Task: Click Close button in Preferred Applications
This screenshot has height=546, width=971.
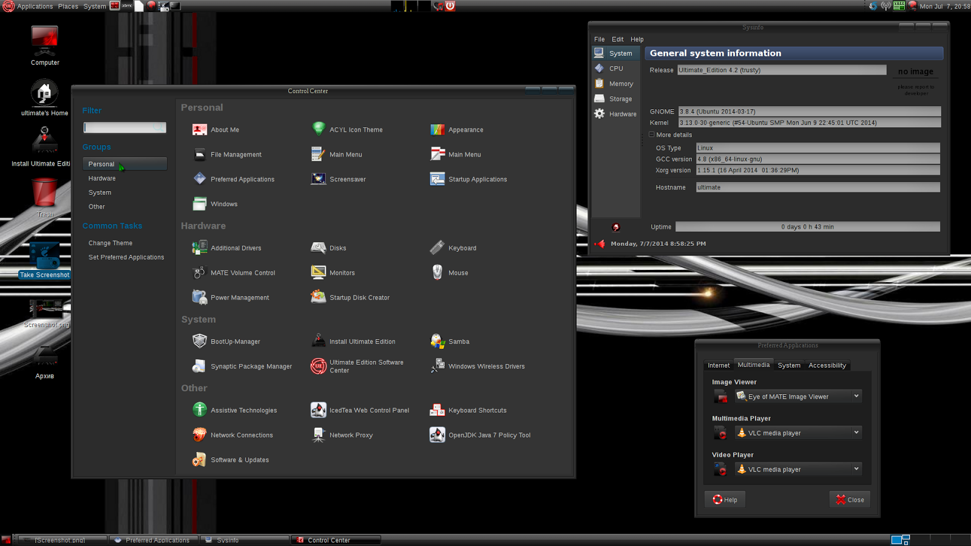Action: [x=850, y=500]
